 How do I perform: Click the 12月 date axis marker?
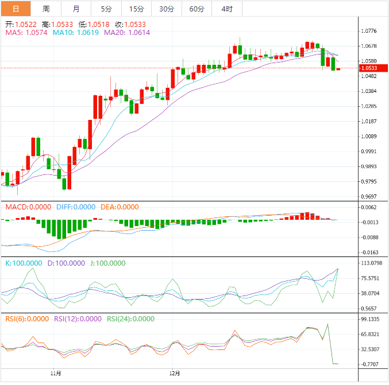tap(174, 373)
